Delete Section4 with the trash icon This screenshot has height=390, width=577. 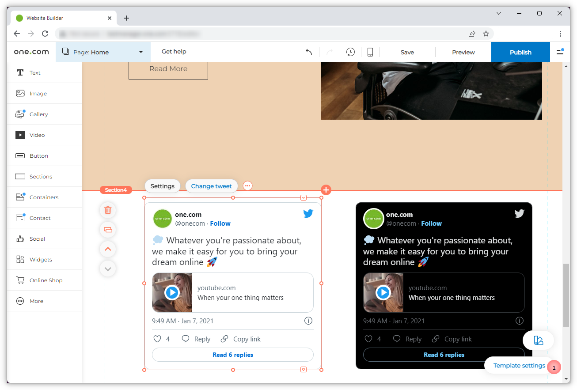(x=108, y=210)
